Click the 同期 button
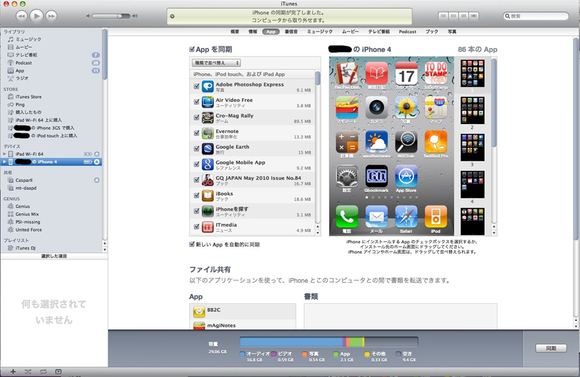Image resolution: width=580 pixels, height=377 pixels. click(551, 348)
